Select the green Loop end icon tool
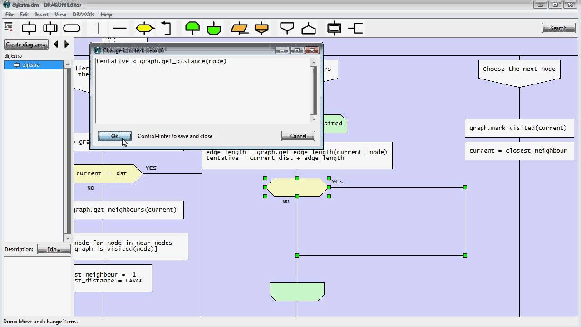 [x=214, y=29]
